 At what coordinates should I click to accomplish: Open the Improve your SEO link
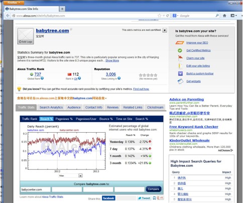tap(197, 43)
